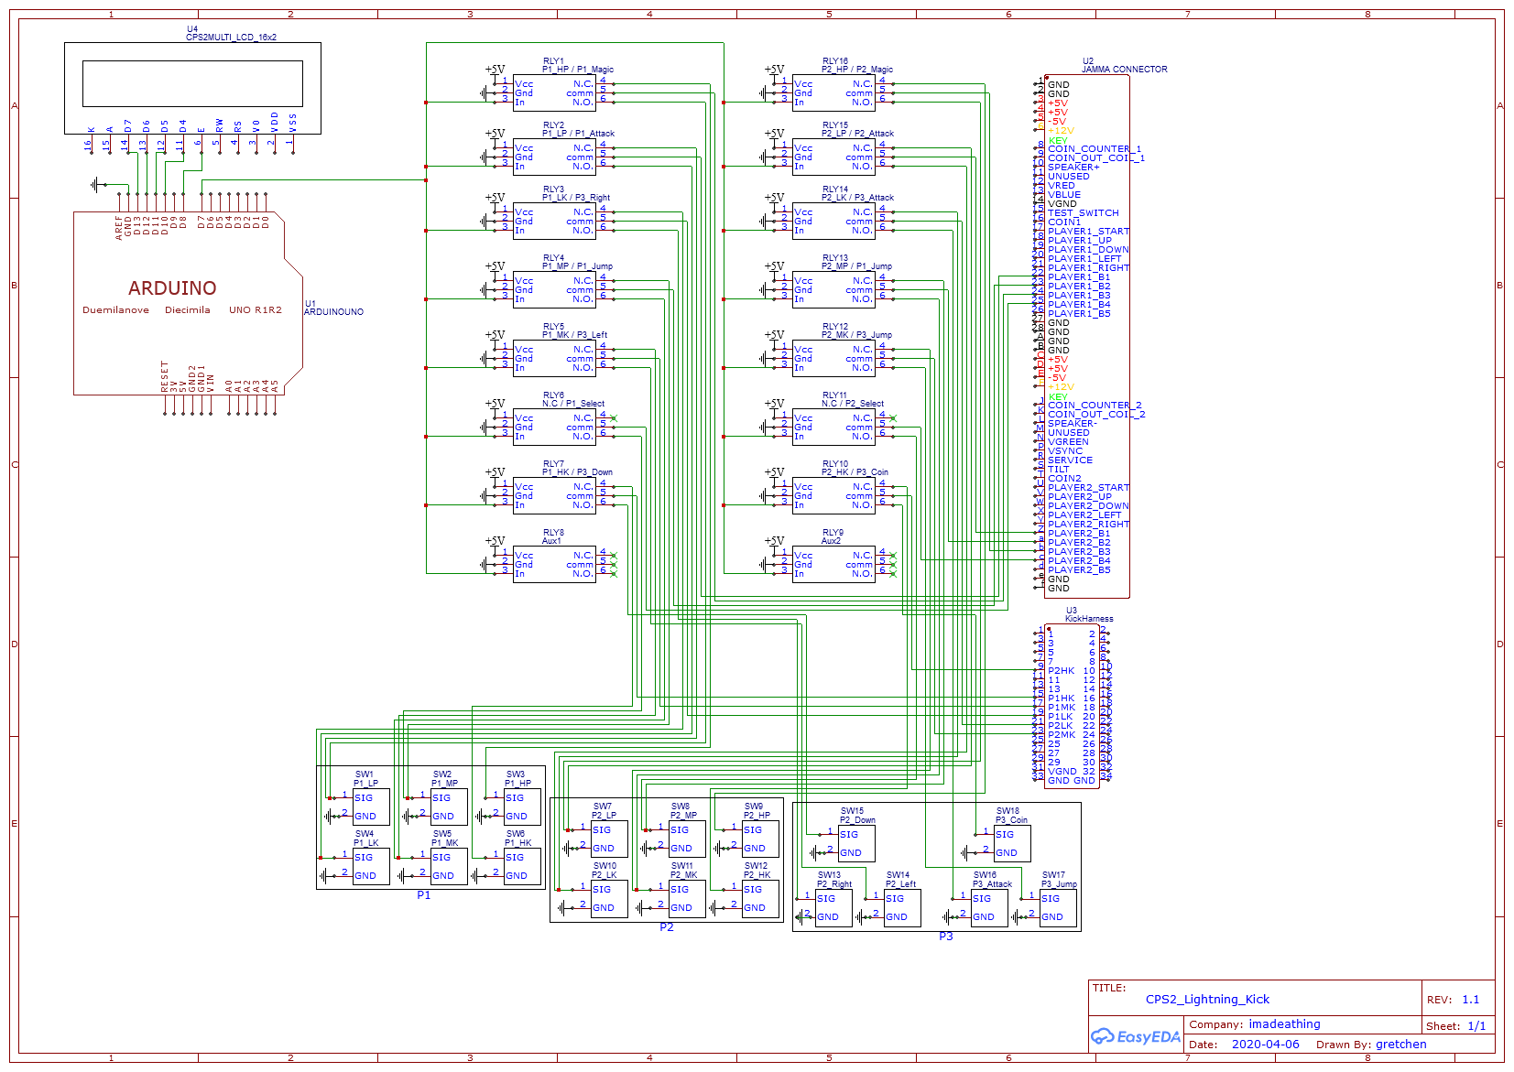
Task: Select relay RLY5 P1_MK / P3_Left
Action: coord(554,358)
